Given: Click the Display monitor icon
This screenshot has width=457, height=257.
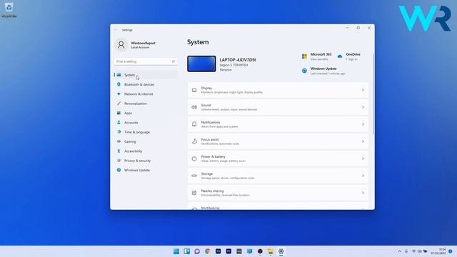Looking at the screenshot, I should click(194, 90).
